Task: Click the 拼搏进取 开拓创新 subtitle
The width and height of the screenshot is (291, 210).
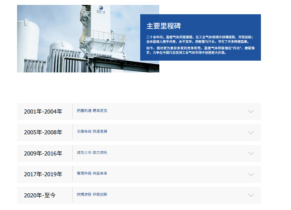Action: pyautogui.click(x=92, y=195)
